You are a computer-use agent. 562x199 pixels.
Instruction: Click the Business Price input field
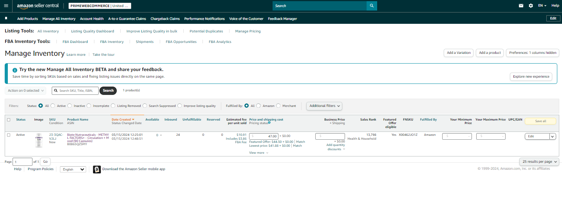click(330, 136)
